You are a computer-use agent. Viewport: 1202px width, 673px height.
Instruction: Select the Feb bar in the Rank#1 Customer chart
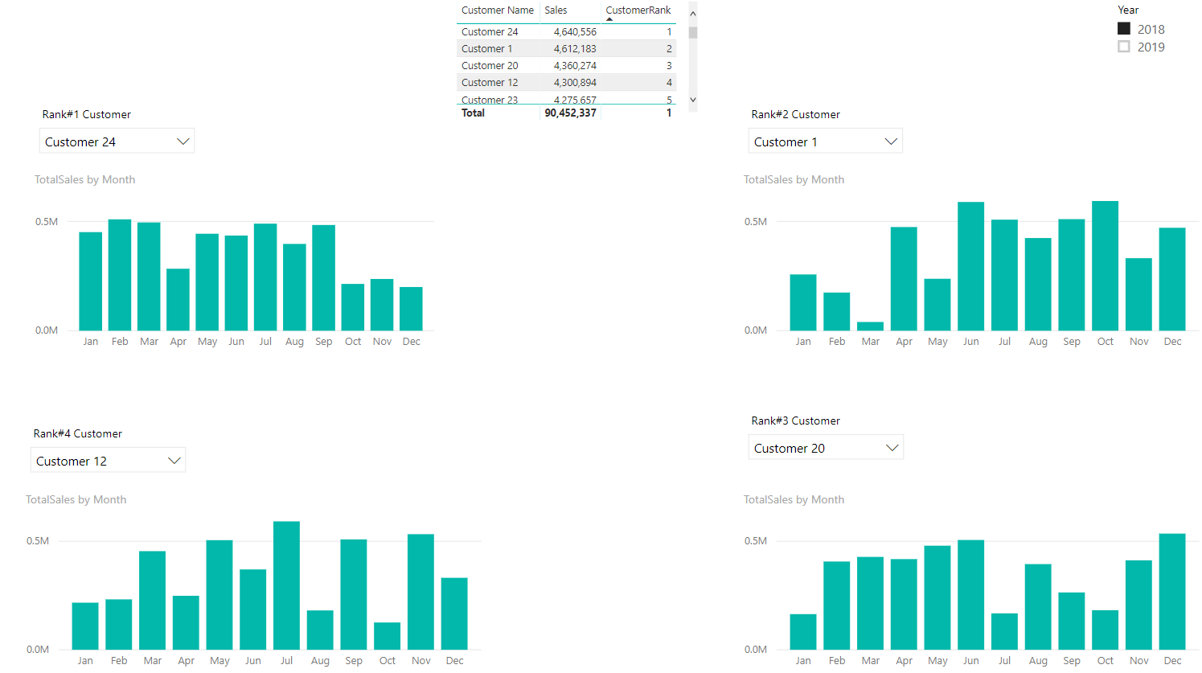(x=120, y=275)
